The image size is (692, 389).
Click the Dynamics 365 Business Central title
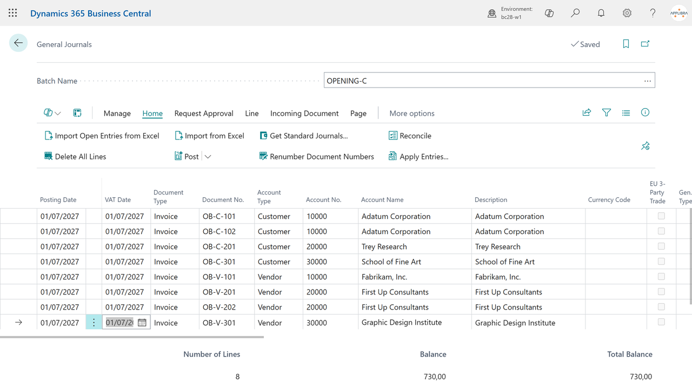pos(91,14)
